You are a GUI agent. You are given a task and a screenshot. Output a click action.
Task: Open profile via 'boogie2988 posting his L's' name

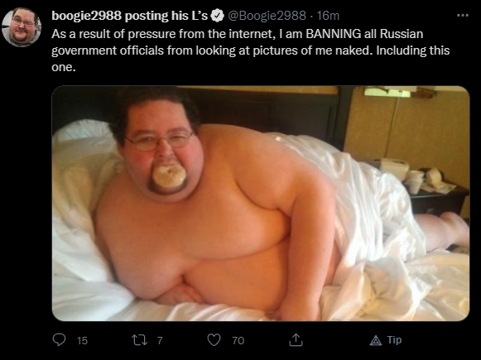click(129, 16)
